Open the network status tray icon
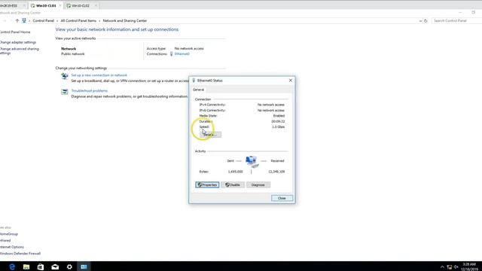 click(450, 267)
